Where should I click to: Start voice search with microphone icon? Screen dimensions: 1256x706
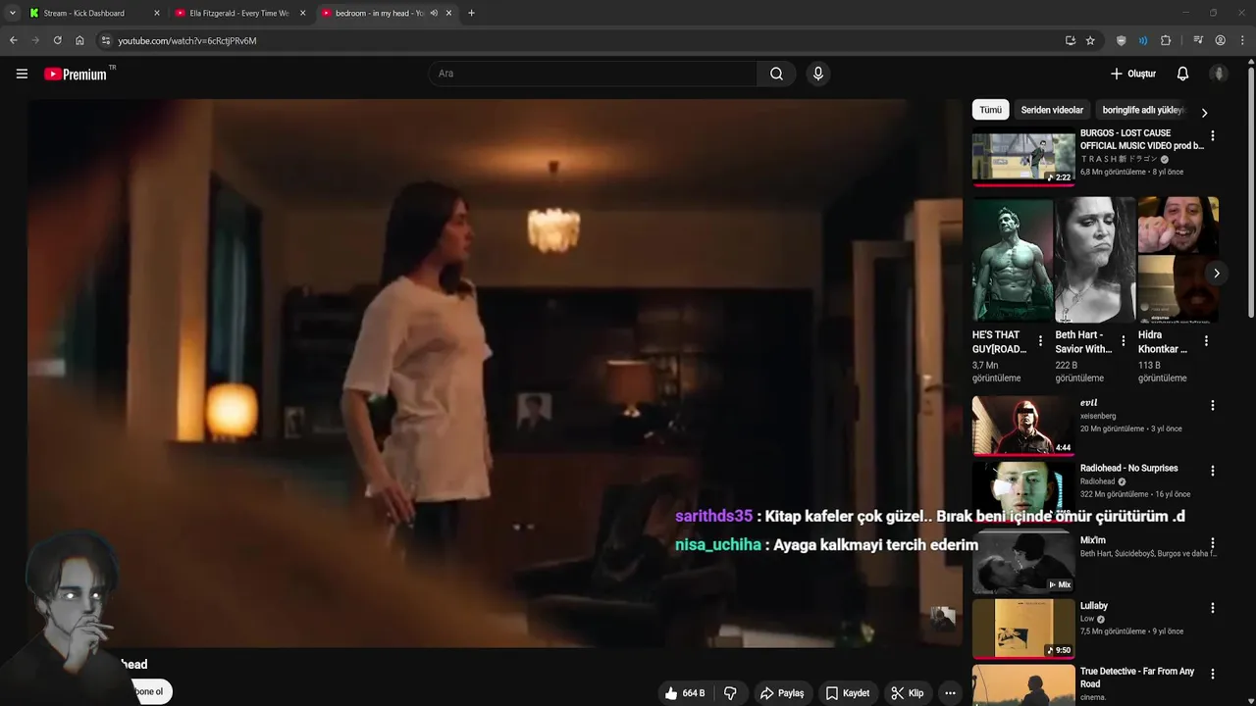pyautogui.click(x=817, y=74)
